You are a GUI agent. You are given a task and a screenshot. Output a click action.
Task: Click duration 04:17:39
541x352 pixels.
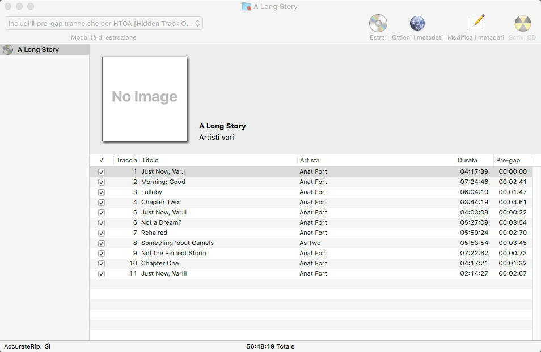[x=474, y=171]
